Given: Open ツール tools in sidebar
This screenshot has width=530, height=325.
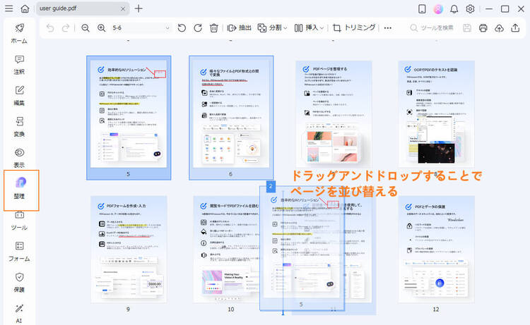Looking at the screenshot, I should (x=19, y=221).
